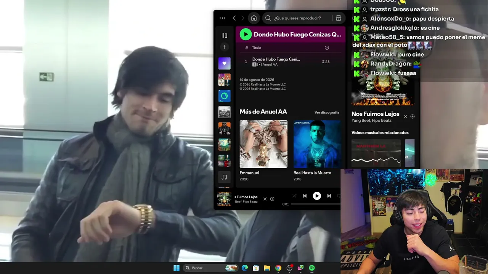
Task: Click the duration clock column icon
Action: coord(327,48)
